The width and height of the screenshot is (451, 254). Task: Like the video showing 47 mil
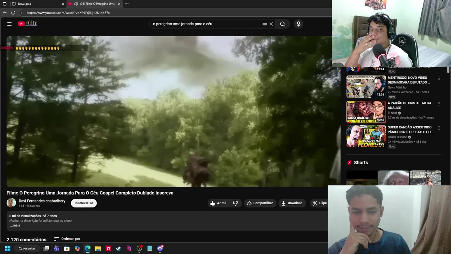point(218,203)
